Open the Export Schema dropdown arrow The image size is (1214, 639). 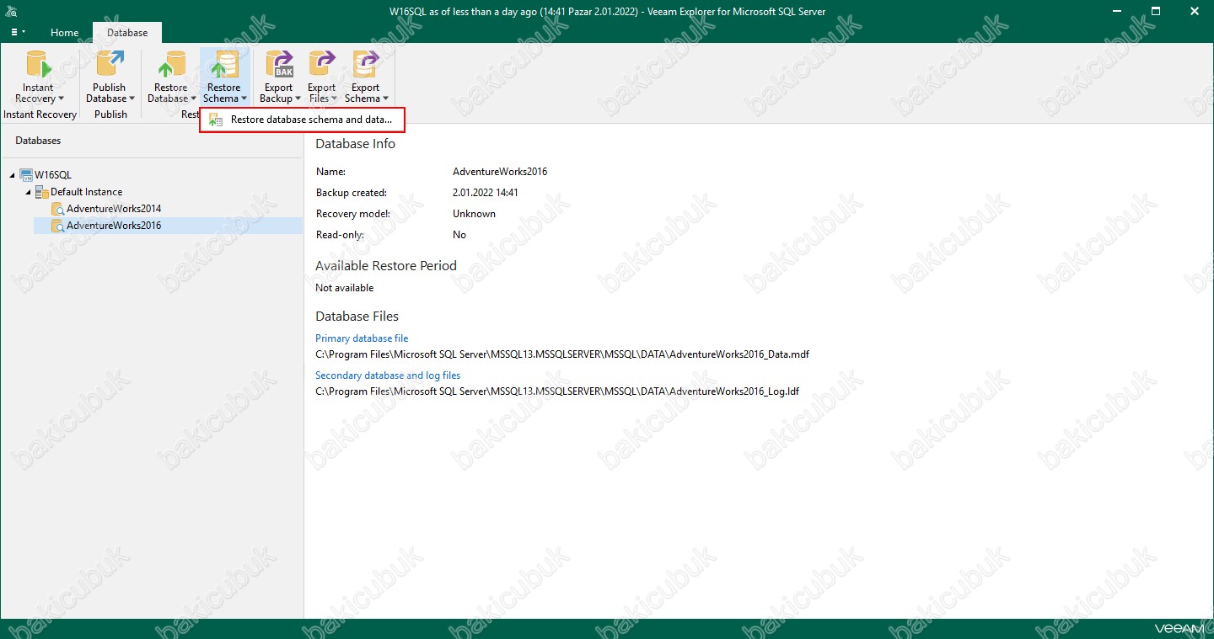[385, 99]
